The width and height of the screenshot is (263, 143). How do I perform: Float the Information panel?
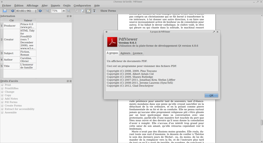(x=68, y=16)
